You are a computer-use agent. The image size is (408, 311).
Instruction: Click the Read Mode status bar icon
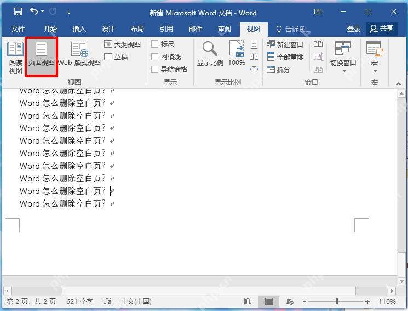248,301
